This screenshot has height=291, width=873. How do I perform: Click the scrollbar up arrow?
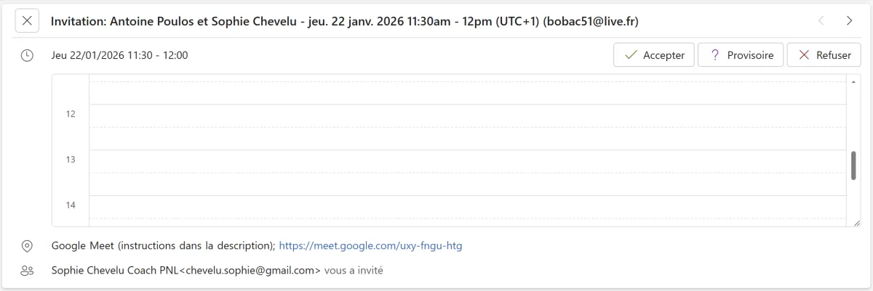tap(853, 83)
